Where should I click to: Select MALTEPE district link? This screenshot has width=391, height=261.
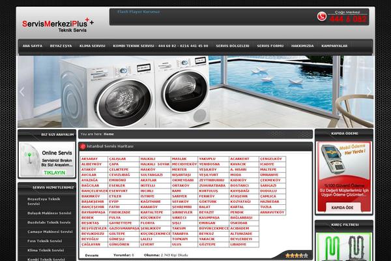coord(268,170)
